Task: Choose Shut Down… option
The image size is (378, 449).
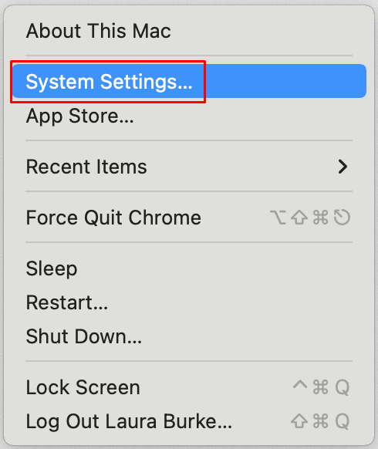Action: tap(189, 336)
